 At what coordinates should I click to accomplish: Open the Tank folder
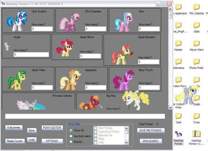pos(179,118)
